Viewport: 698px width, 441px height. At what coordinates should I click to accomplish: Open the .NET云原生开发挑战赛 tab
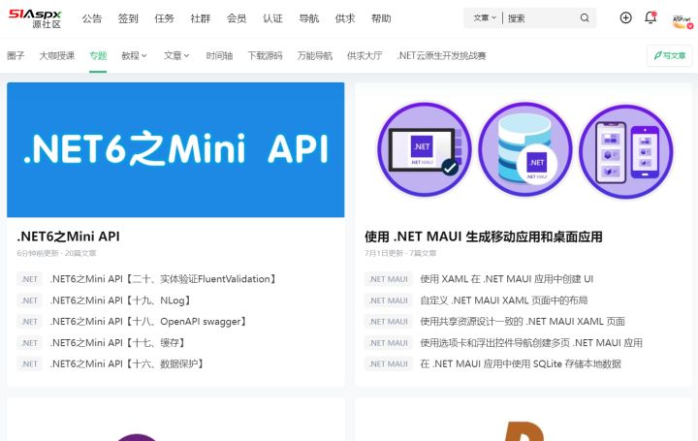(442, 55)
